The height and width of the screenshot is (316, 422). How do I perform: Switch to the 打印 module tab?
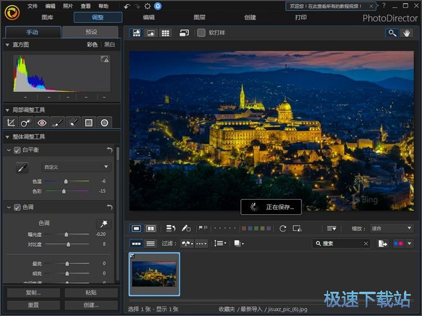coord(300,17)
